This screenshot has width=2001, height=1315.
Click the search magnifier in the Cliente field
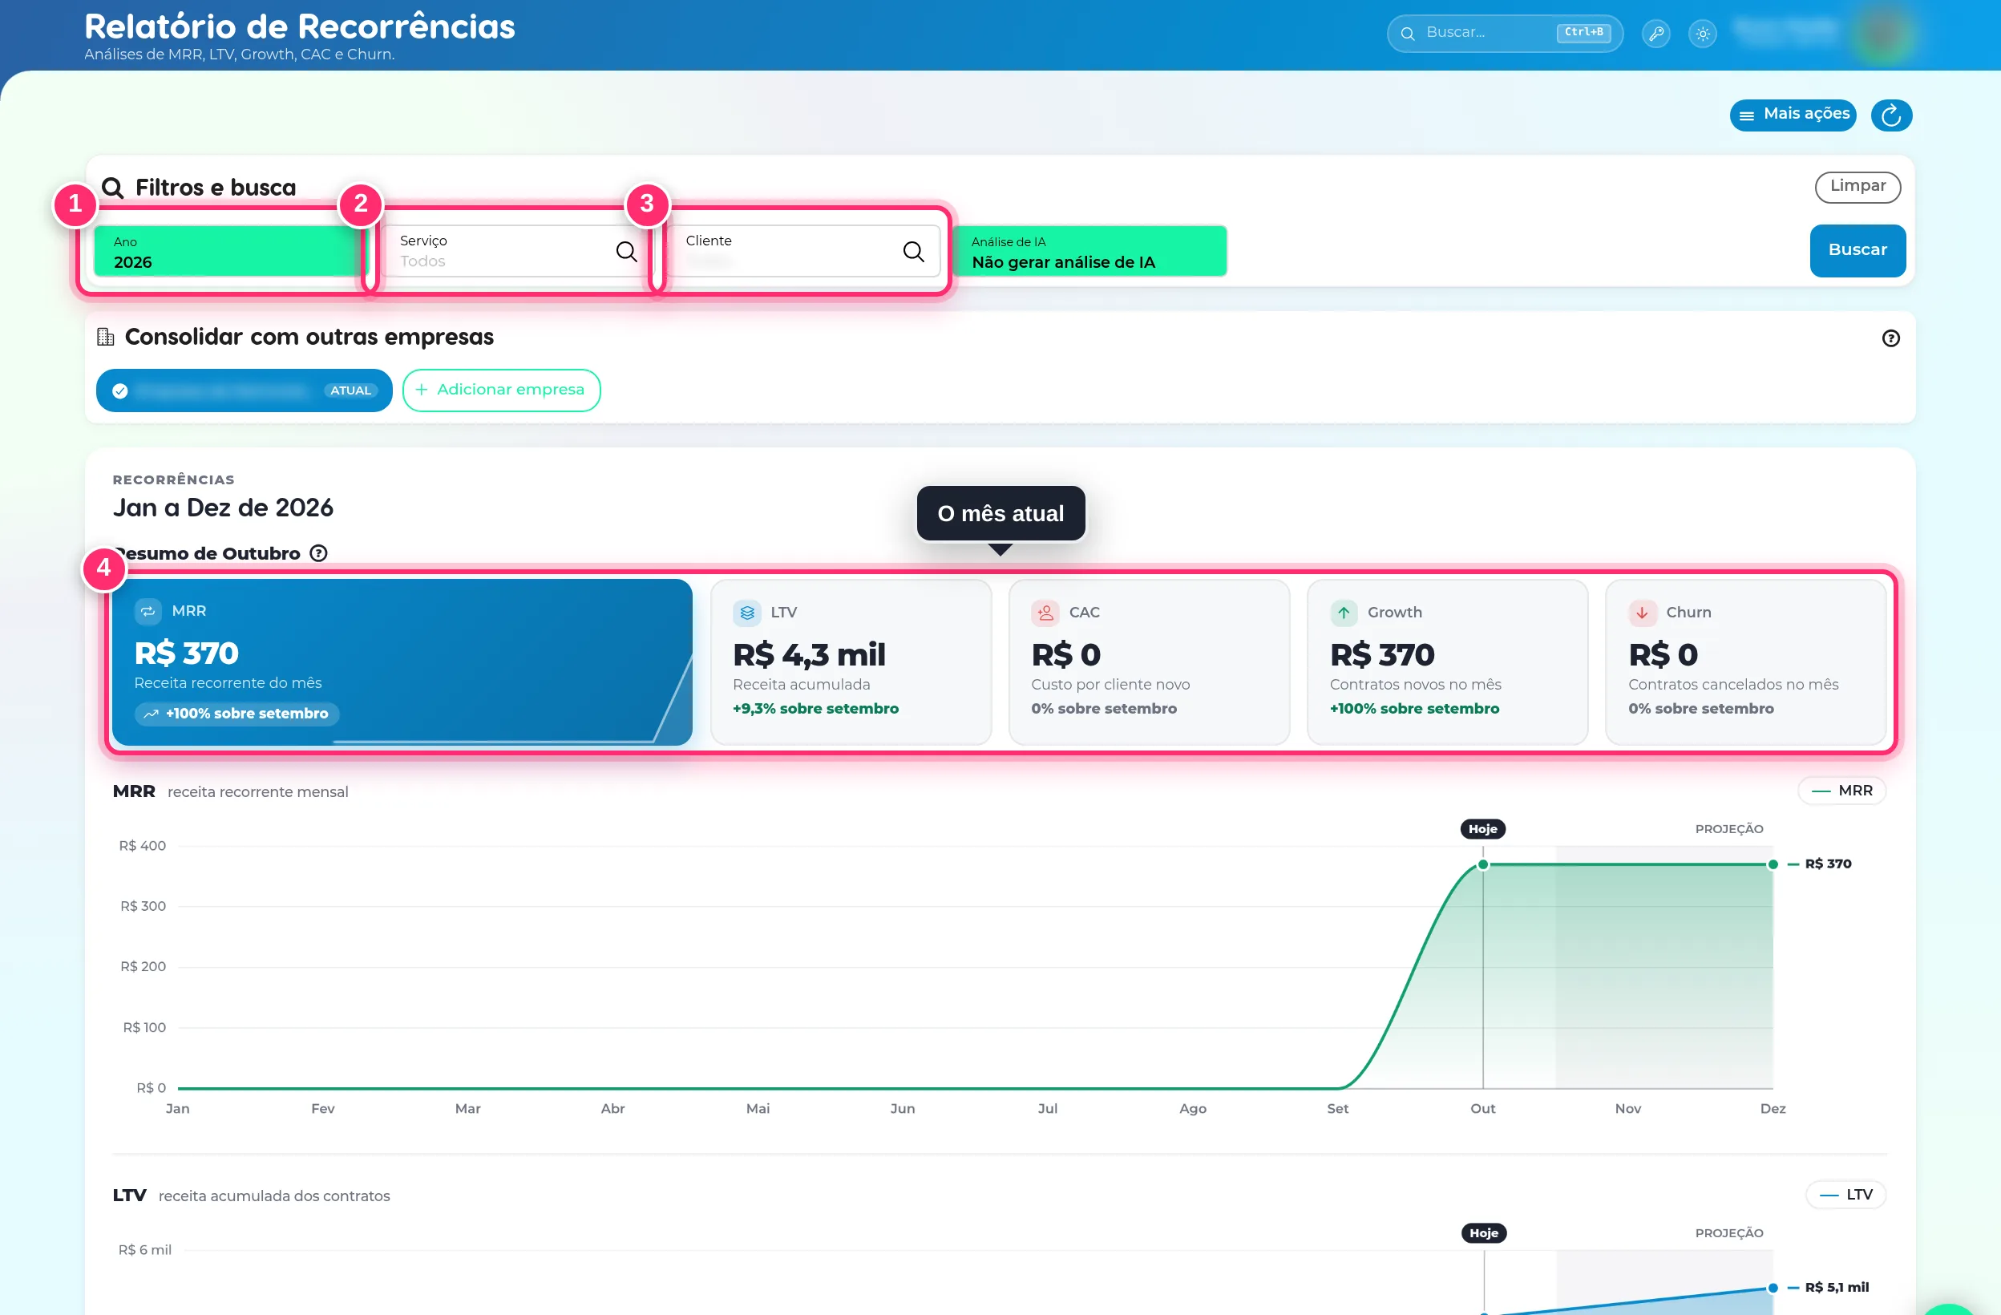[913, 252]
